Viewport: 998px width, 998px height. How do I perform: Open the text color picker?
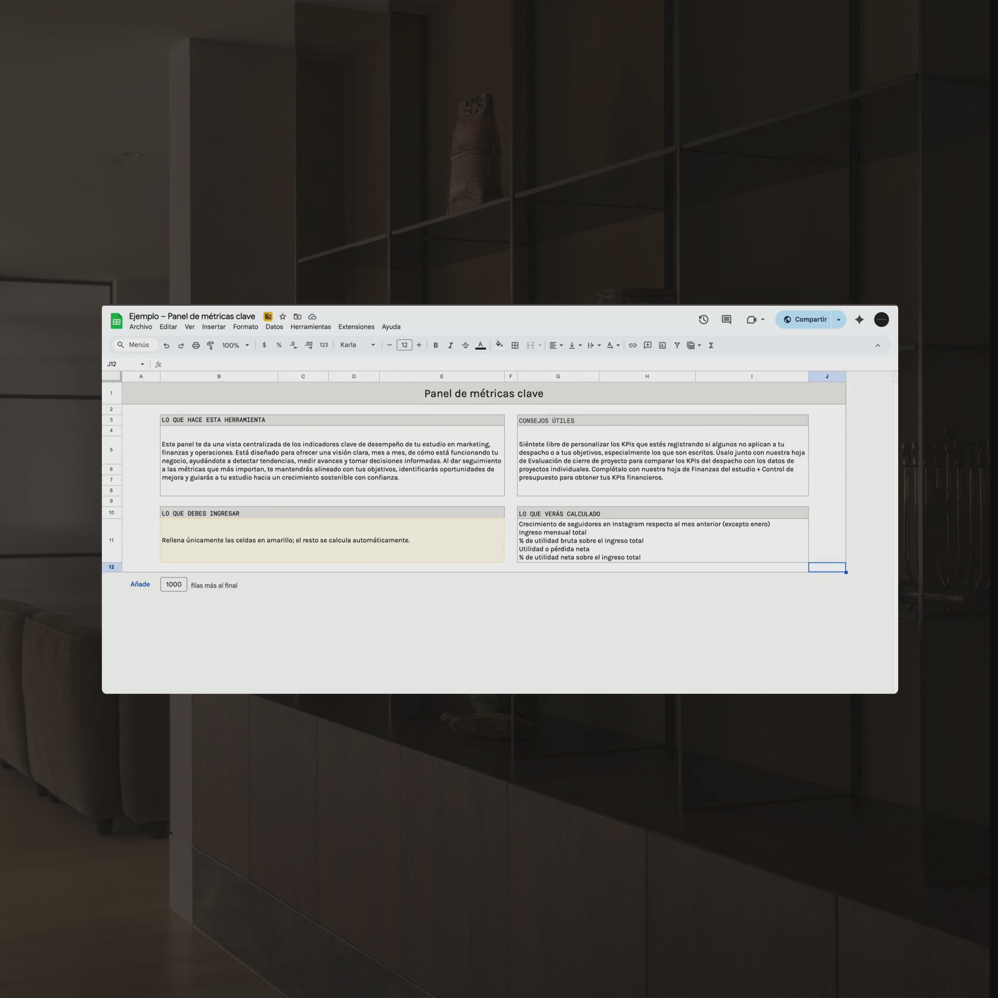tap(480, 345)
